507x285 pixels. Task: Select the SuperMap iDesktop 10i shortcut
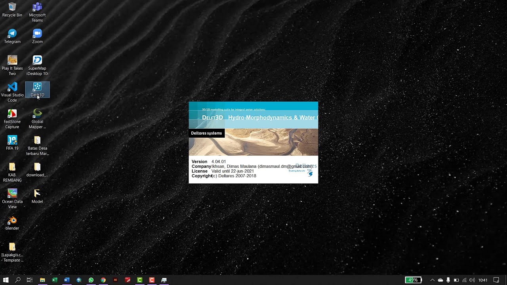click(37, 65)
